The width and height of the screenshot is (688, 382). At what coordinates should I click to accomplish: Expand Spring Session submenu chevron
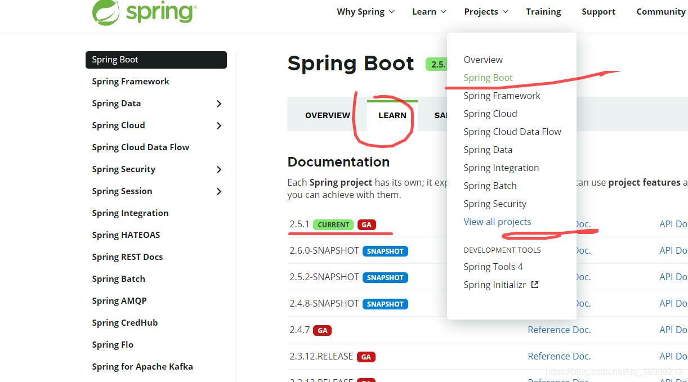[219, 191]
